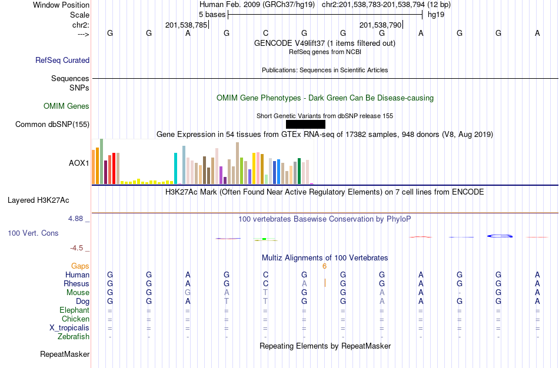Click the SNPs track label
Viewport: 559px width, 368px height.
click(x=79, y=88)
